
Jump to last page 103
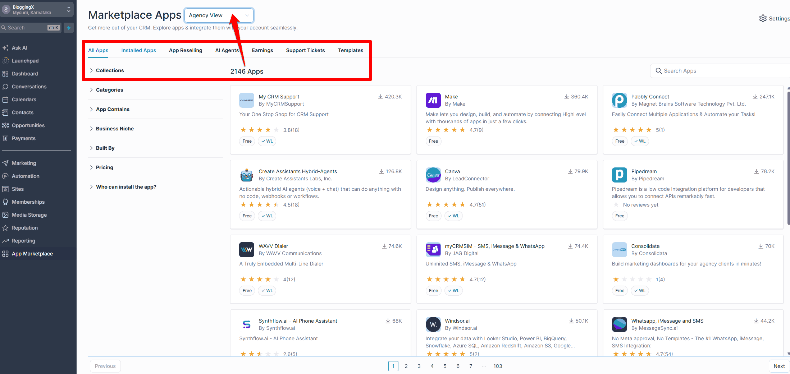pyautogui.click(x=498, y=366)
